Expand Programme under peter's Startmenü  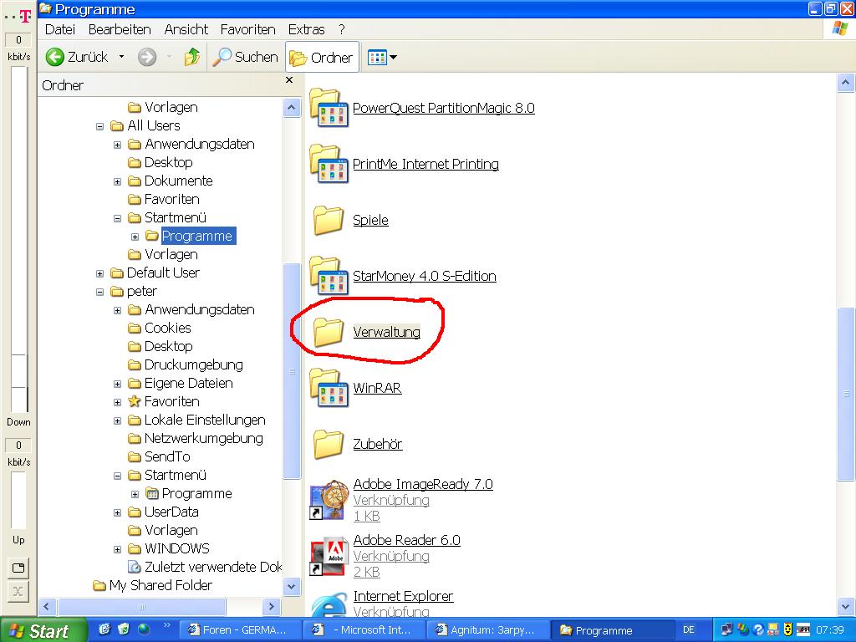(x=135, y=494)
